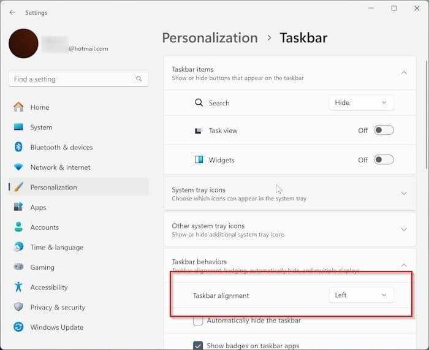Open the Accounts person icon
Image resolution: width=429 pixels, height=350 pixels.
(x=18, y=227)
